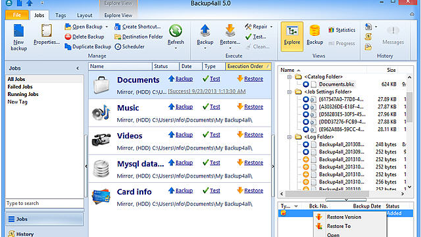
Task: Click Backup link for Mysql data job
Action: (184, 163)
